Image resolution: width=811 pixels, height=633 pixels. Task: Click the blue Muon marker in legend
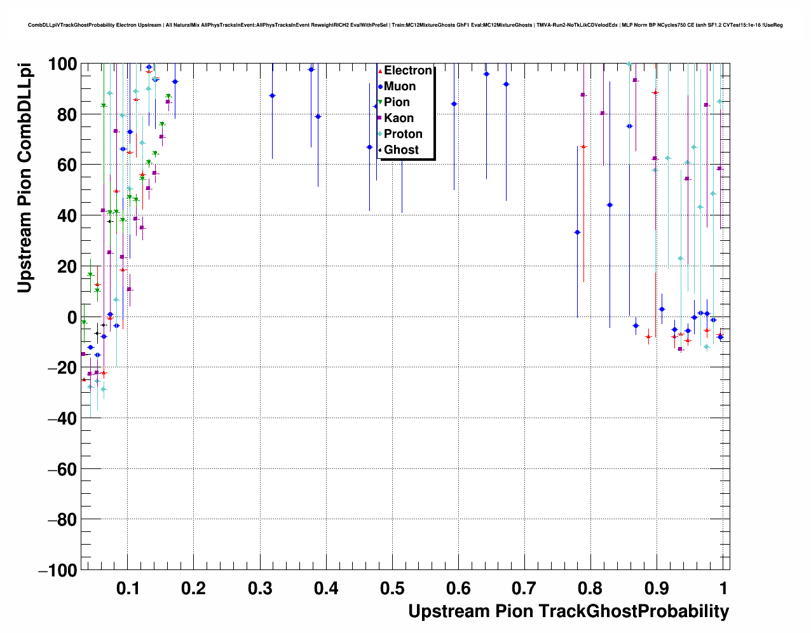pyautogui.click(x=380, y=87)
